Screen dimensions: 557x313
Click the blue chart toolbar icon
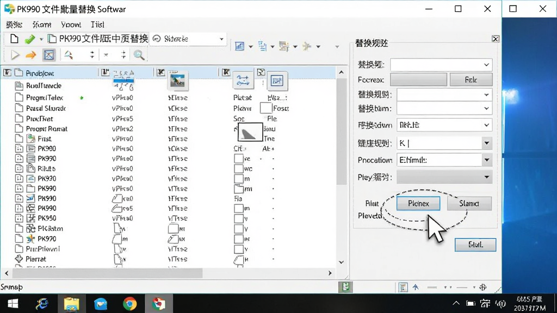240,46
